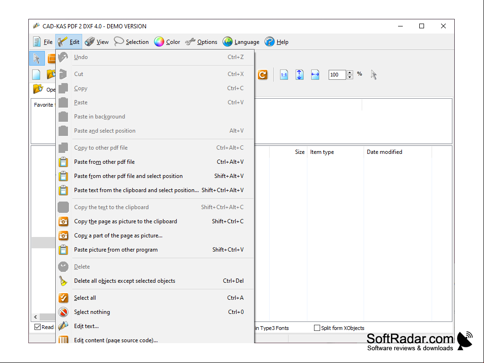Set zoom to 1:1 actual size

tap(284, 75)
